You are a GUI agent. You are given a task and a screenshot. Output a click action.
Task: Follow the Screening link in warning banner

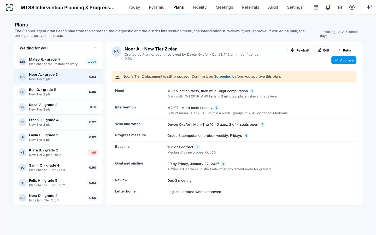(x=222, y=77)
